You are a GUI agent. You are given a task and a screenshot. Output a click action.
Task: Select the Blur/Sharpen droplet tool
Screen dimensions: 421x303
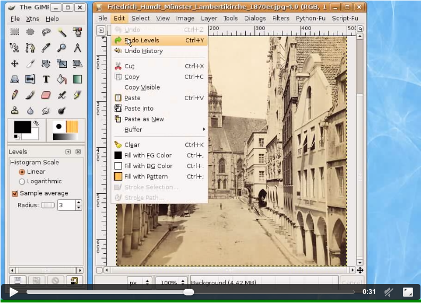[30, 110]
